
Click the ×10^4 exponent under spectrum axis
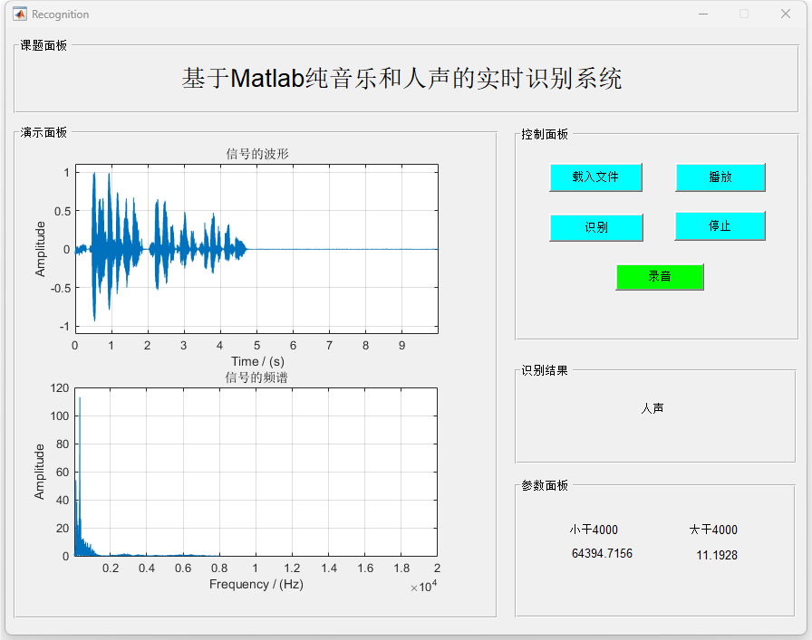click(x=423, y=587)
